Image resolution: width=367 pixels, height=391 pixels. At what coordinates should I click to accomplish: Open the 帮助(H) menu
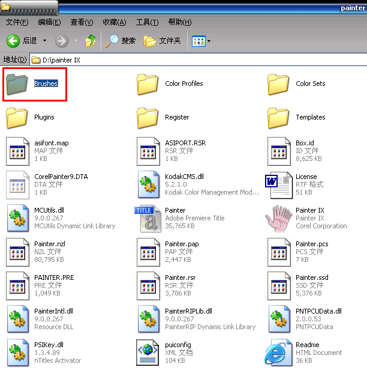(x=180, y=22)
